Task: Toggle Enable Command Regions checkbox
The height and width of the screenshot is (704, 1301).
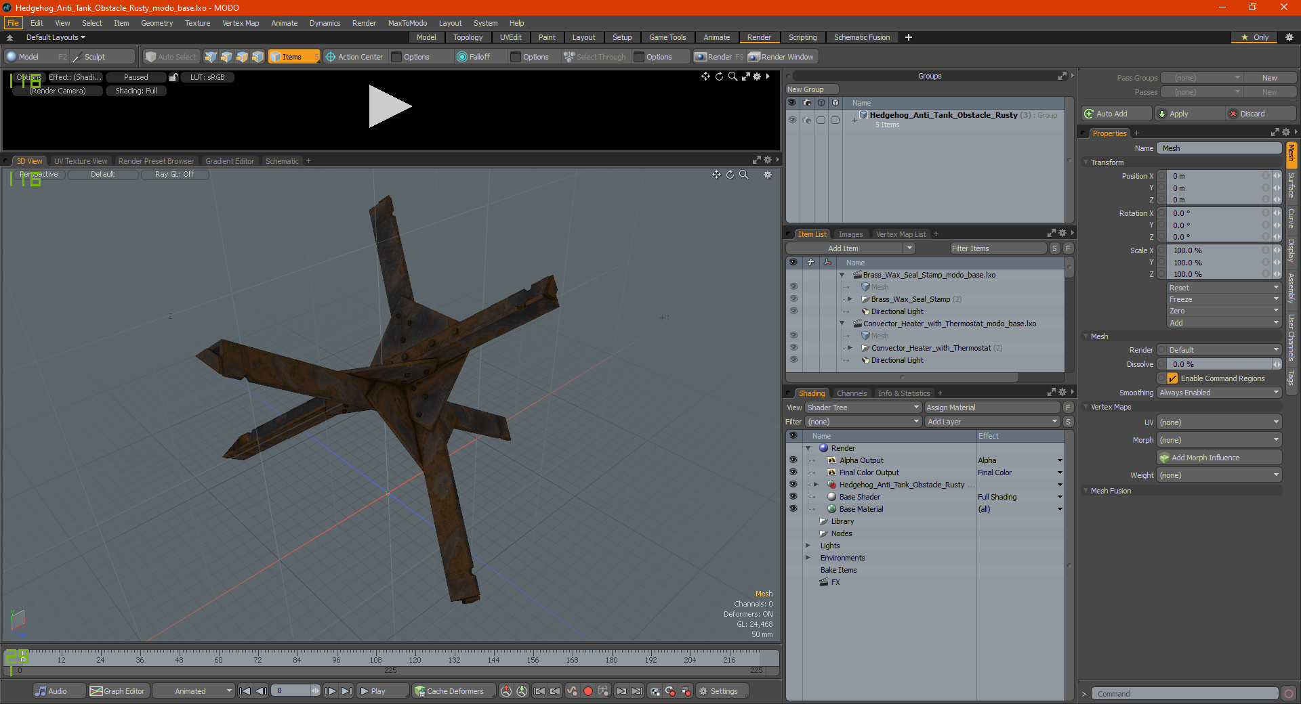Action: point(1173,378)
